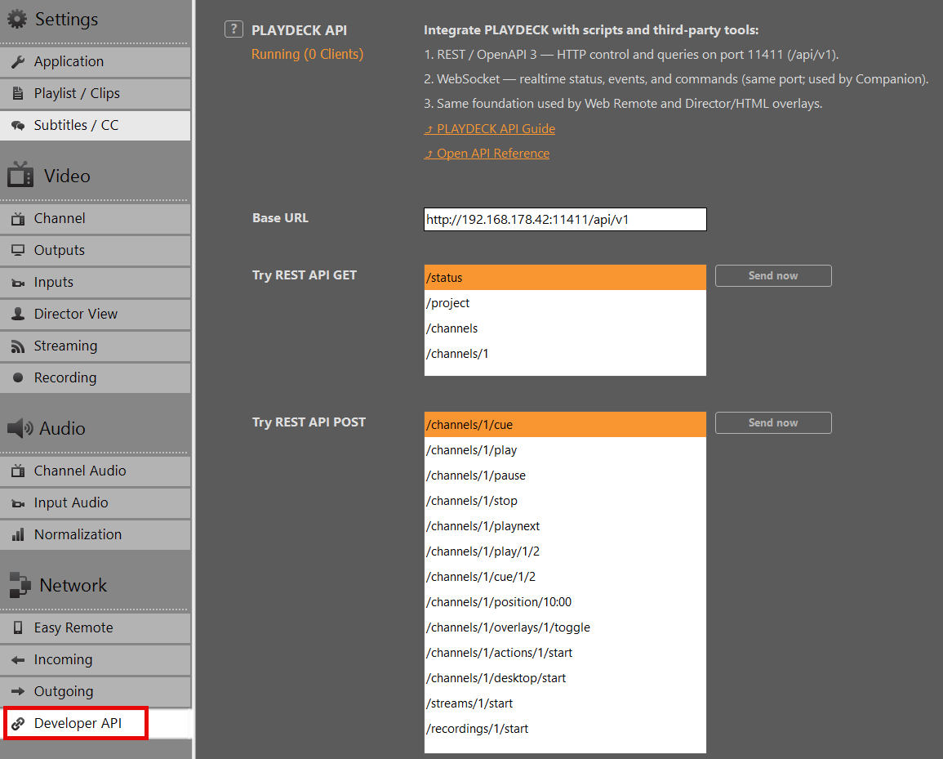Click the phone icon beside Easy Remote
This screenshot has width=943, height=759.
pos(18,627)
